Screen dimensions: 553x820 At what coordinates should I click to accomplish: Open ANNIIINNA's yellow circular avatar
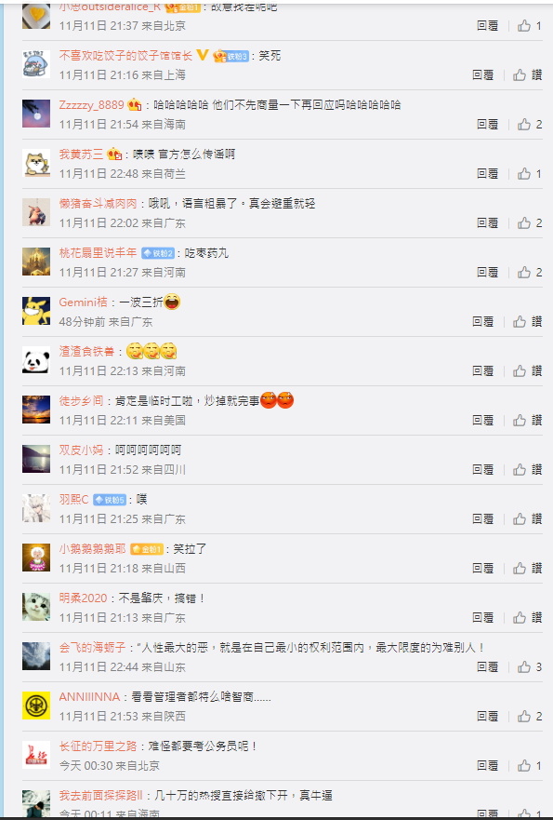tap(36, 706)
